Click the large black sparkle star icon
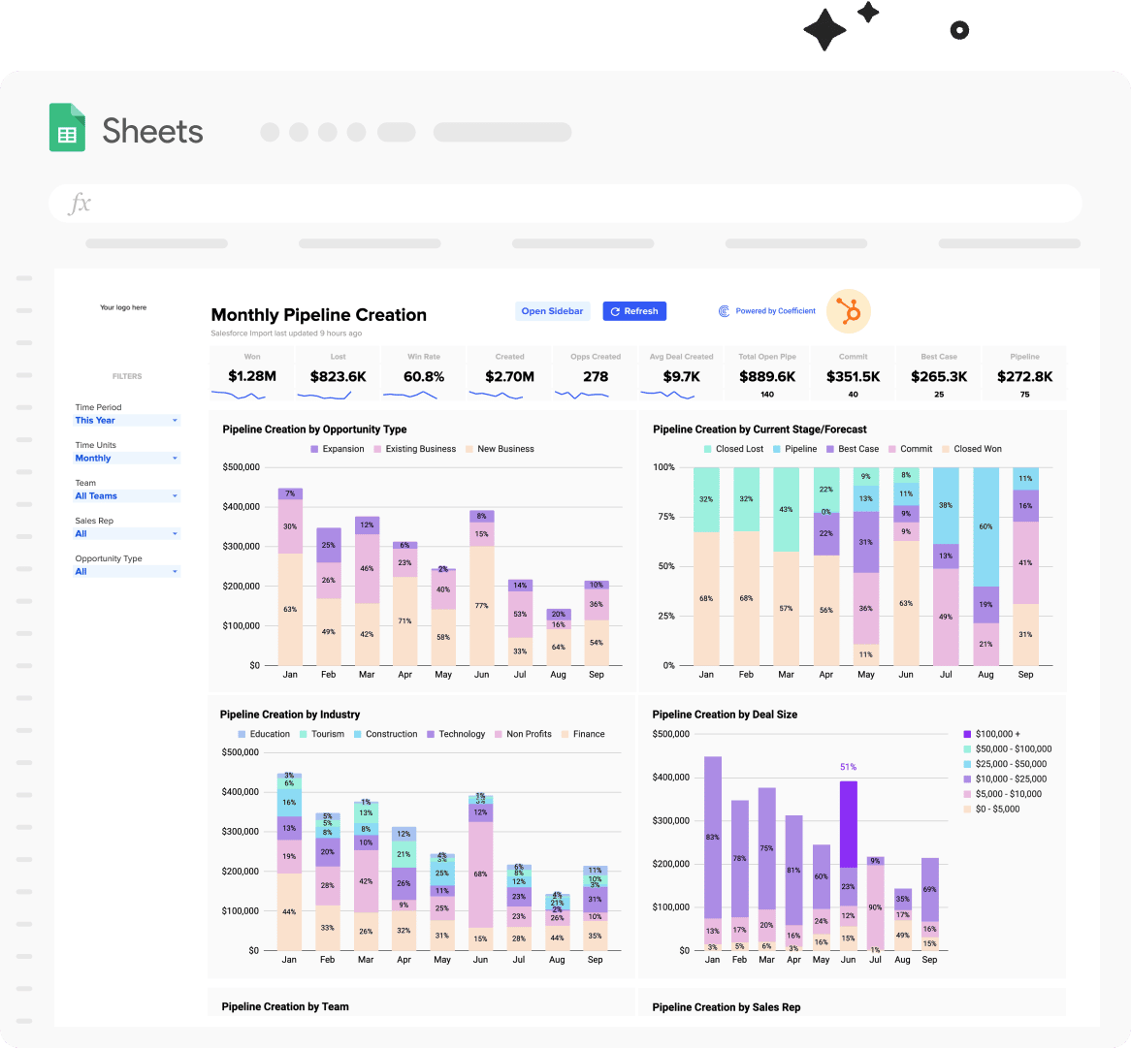The image size is (1131, 1049). tap(824, 29)
